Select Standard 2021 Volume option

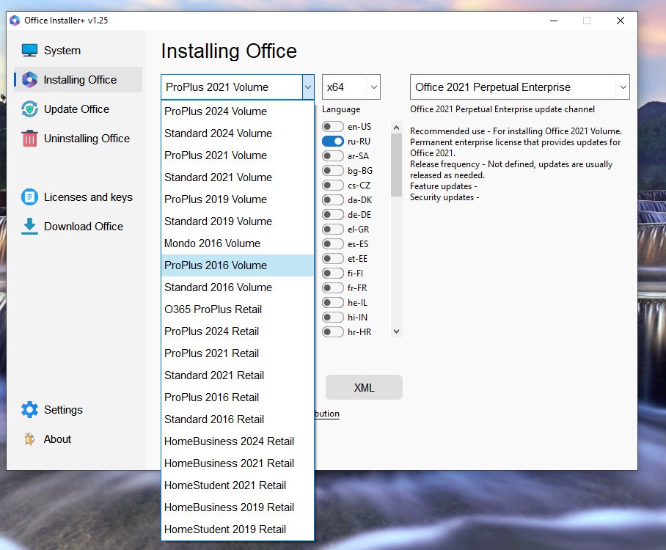tap(238, 177)
